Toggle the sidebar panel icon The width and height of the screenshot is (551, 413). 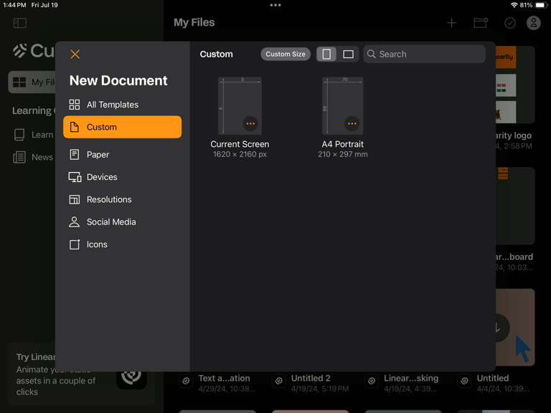click(x=19, y=23)
